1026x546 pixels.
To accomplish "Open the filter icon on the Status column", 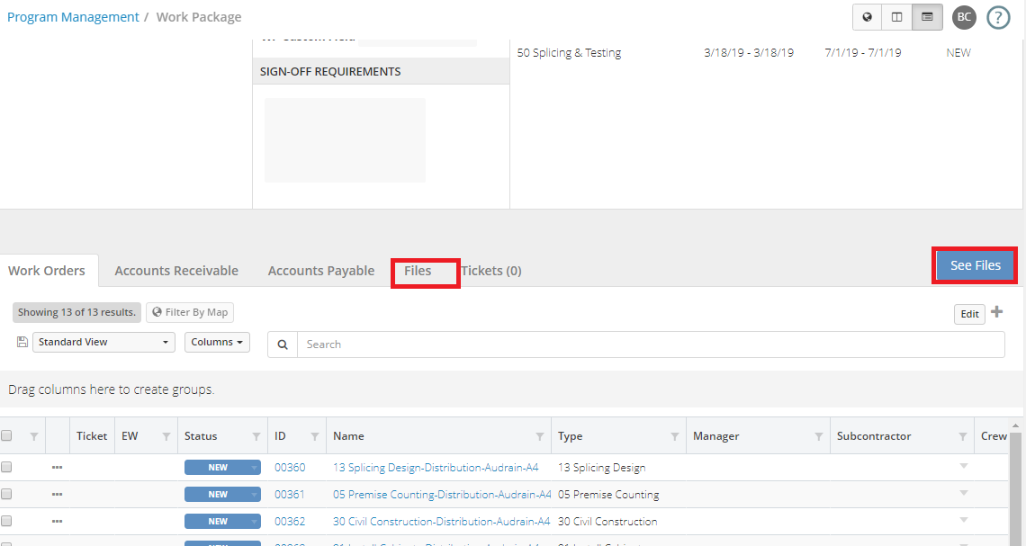I will tap(256, 436).
